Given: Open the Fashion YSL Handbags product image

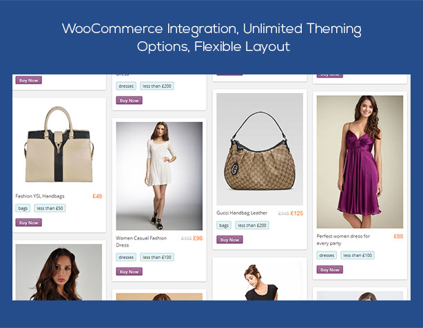Looking at the screenshot, I should click(x=59, y=144).
